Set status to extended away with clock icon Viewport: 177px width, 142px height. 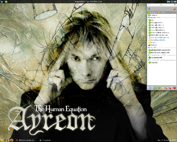167,88
